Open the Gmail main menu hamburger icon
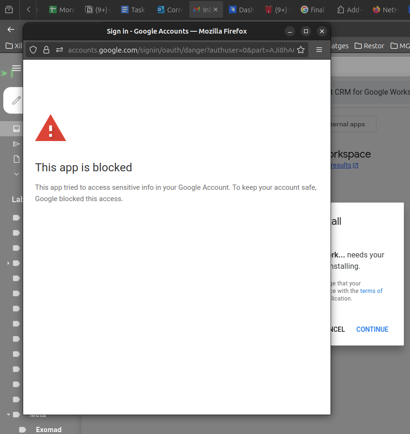410x434 pixels. [x=16, y=68]
